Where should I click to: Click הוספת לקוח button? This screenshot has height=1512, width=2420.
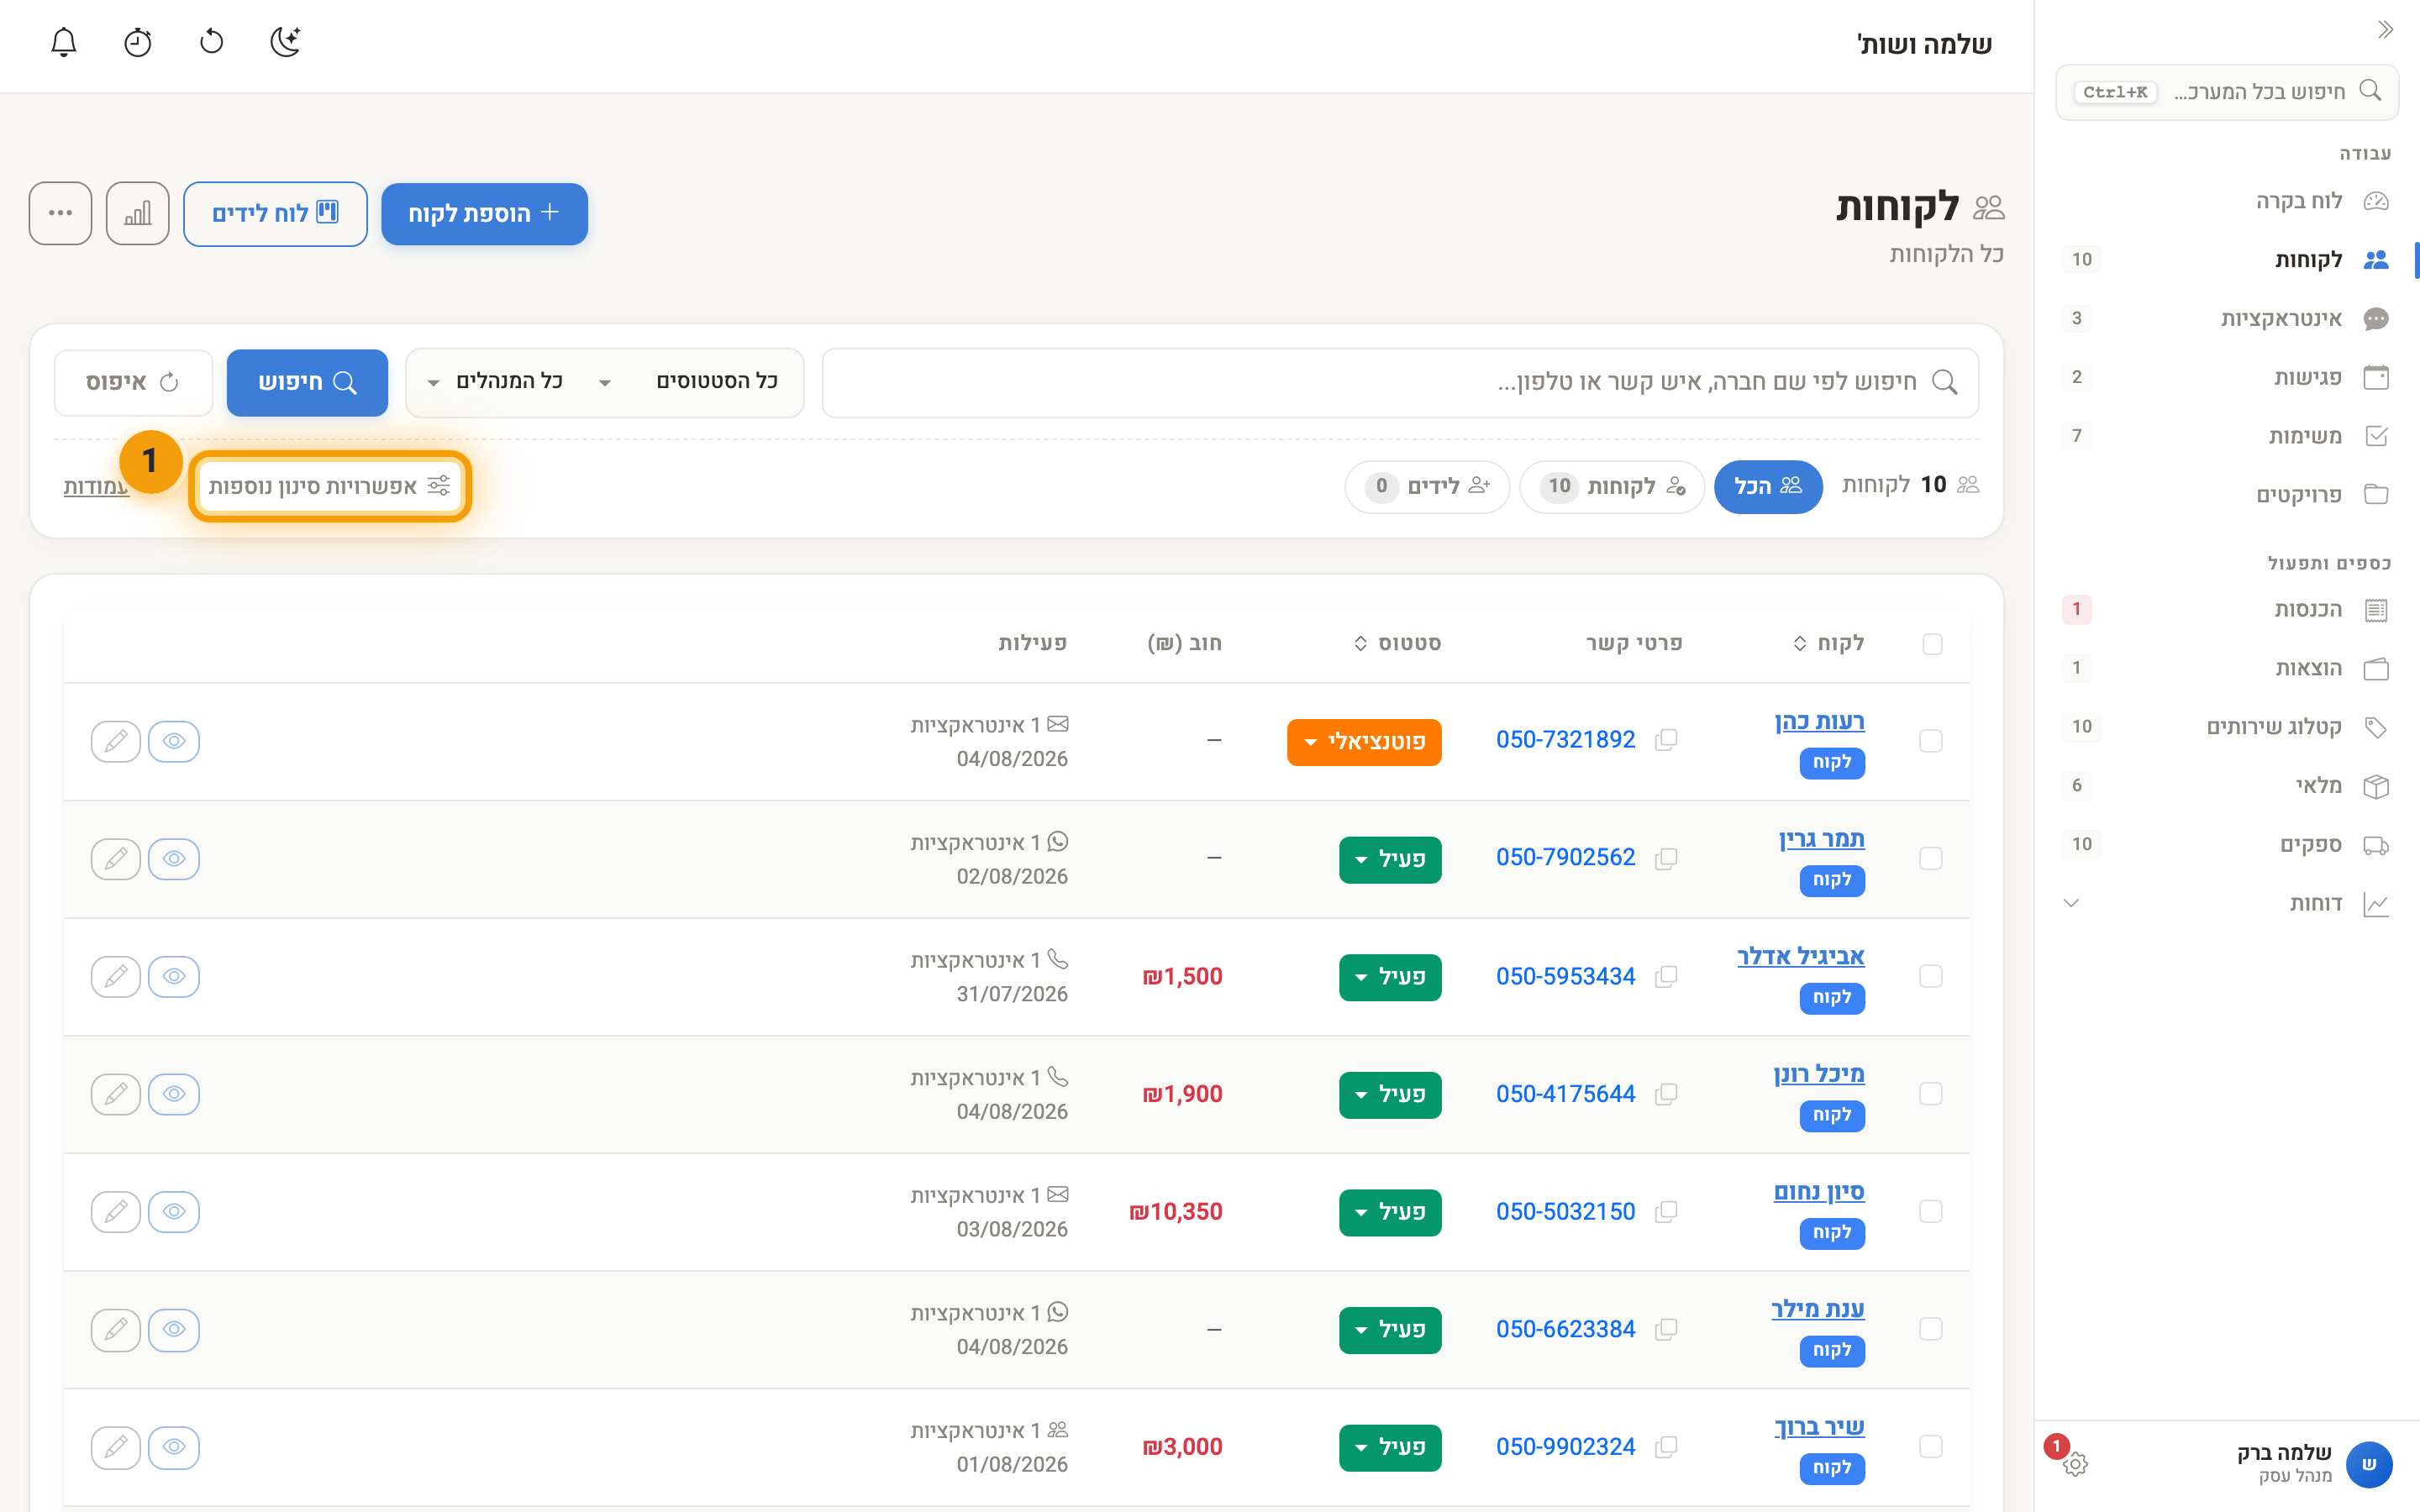pyautogui.click(x=484, y=213)
